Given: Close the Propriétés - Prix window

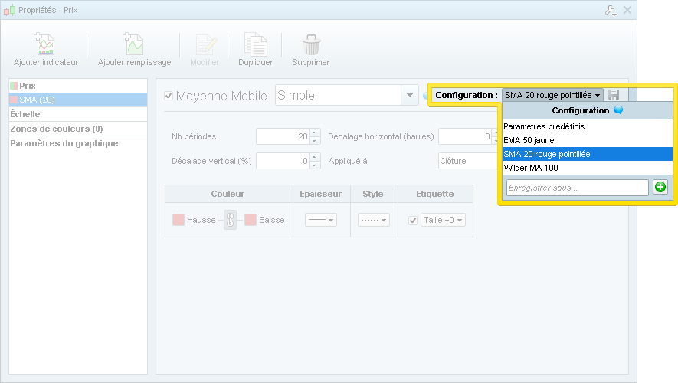Looking at the screenshot, I should [627, 11].
